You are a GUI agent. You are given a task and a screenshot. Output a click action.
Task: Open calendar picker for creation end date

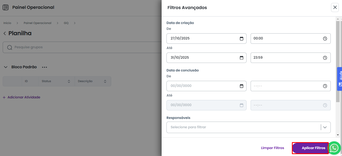(241, 58)
